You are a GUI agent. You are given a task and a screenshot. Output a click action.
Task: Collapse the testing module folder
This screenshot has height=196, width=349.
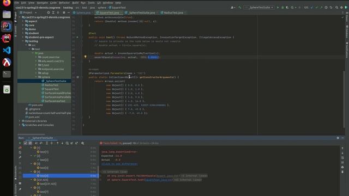point(23,41)
